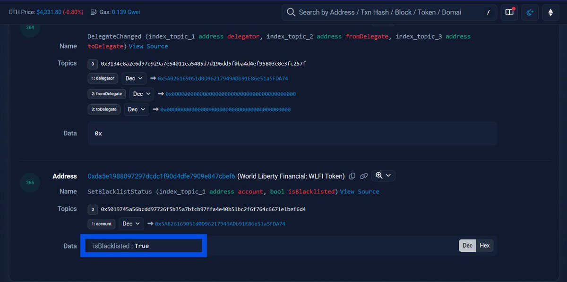The image size is (567, 282).
Task: Open the Dec dropdown for fromDelegate topic
Action: (141, 94)
